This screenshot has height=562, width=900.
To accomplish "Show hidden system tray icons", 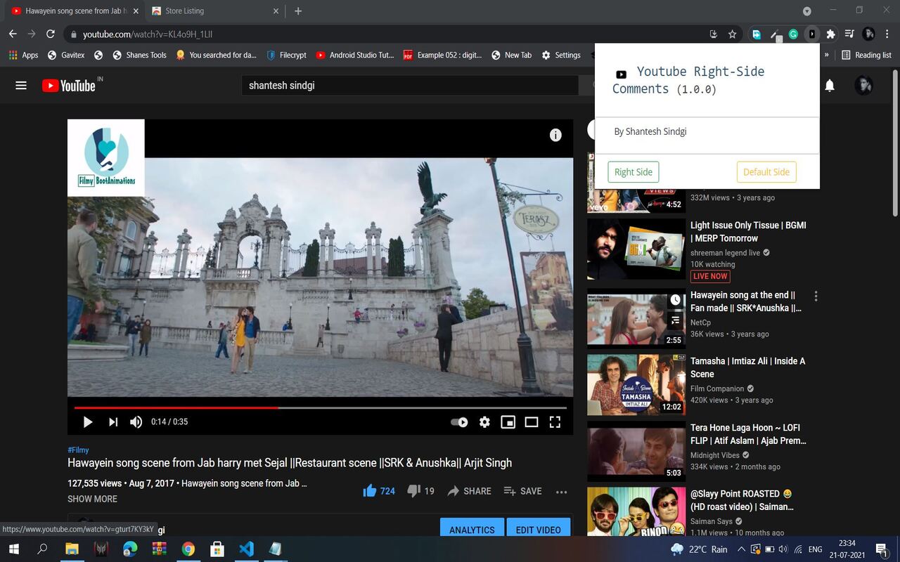I will [x=741, y=549].
